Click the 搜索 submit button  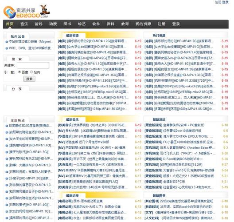tap(29, 79)
